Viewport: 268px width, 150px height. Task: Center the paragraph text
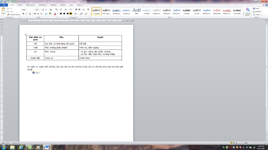[64, 14]
